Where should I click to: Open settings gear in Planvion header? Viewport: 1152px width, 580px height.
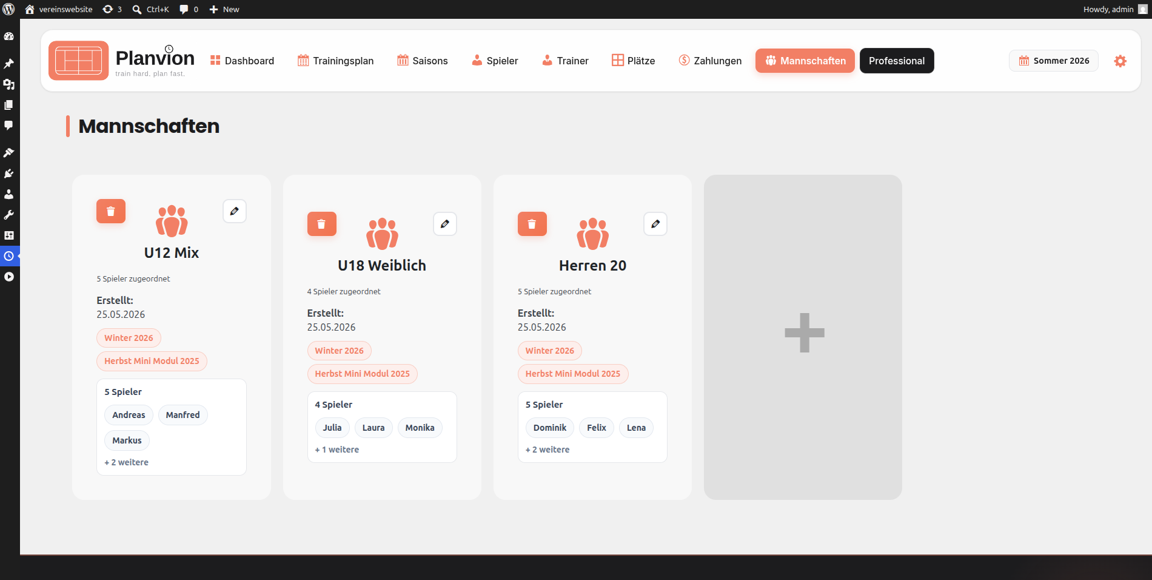1120,61
